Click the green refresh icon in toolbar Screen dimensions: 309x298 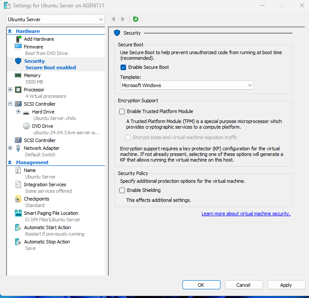coord(136,19)
